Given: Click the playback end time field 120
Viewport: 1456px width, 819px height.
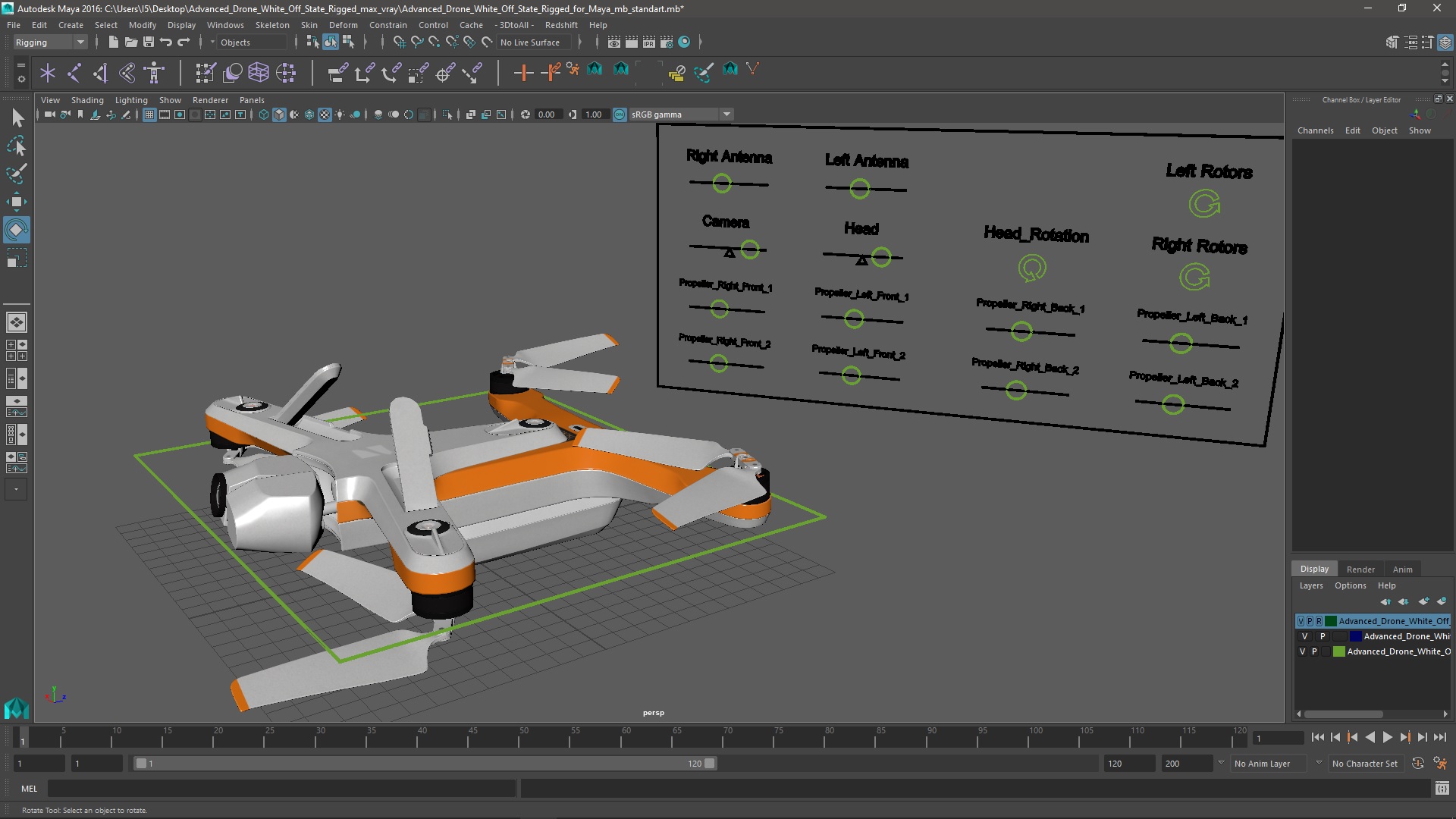Looking at the screenshot, I should (x=1128, y=764).
